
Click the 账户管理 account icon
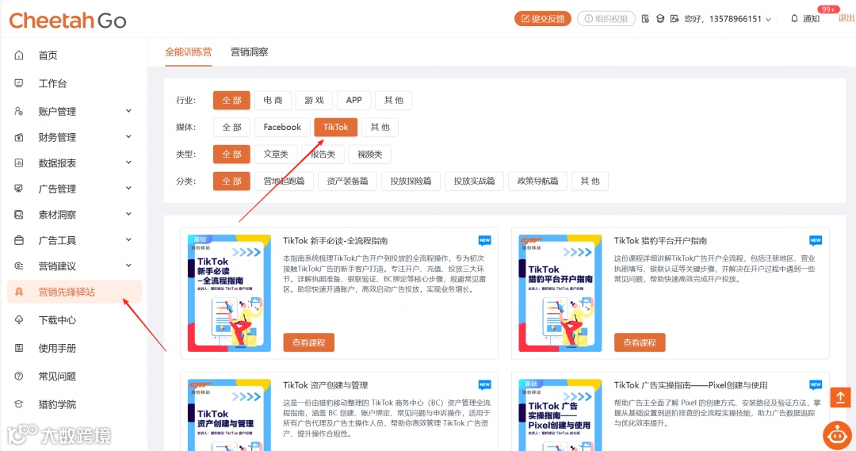[19, 112]
